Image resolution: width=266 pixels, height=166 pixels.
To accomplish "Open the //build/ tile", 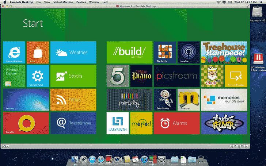I will tap(129, 52).
